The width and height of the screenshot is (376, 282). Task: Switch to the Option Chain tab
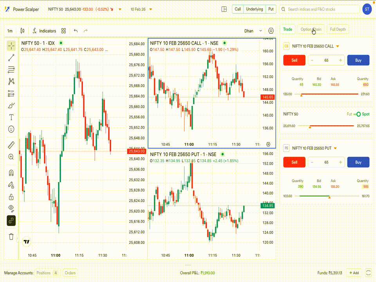311,29
